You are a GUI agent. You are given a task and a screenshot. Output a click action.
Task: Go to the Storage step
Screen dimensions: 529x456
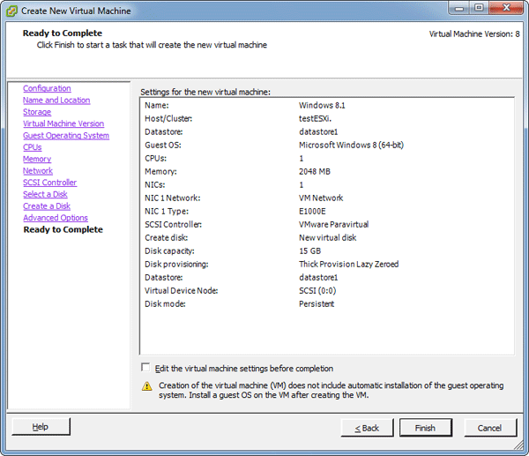[x=37, y=112]
